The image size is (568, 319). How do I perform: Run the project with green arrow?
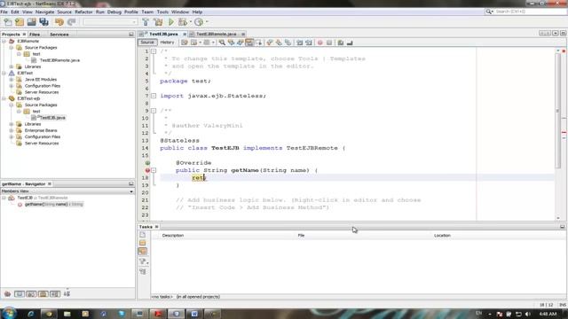[x=171, y=22]
